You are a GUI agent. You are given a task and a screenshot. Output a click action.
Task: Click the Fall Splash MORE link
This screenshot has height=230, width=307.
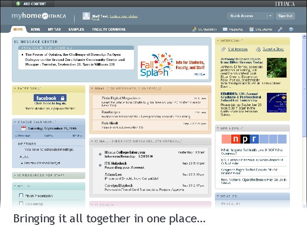pyautogui.click(x=200, y=74)
